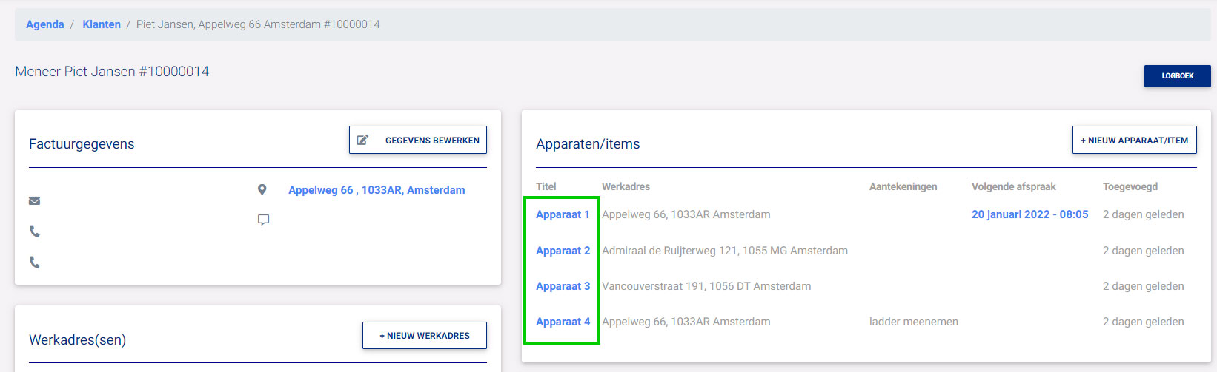Select the Apparaat 2 link
Screen dimensions: 1217x372
pos(563,251)
